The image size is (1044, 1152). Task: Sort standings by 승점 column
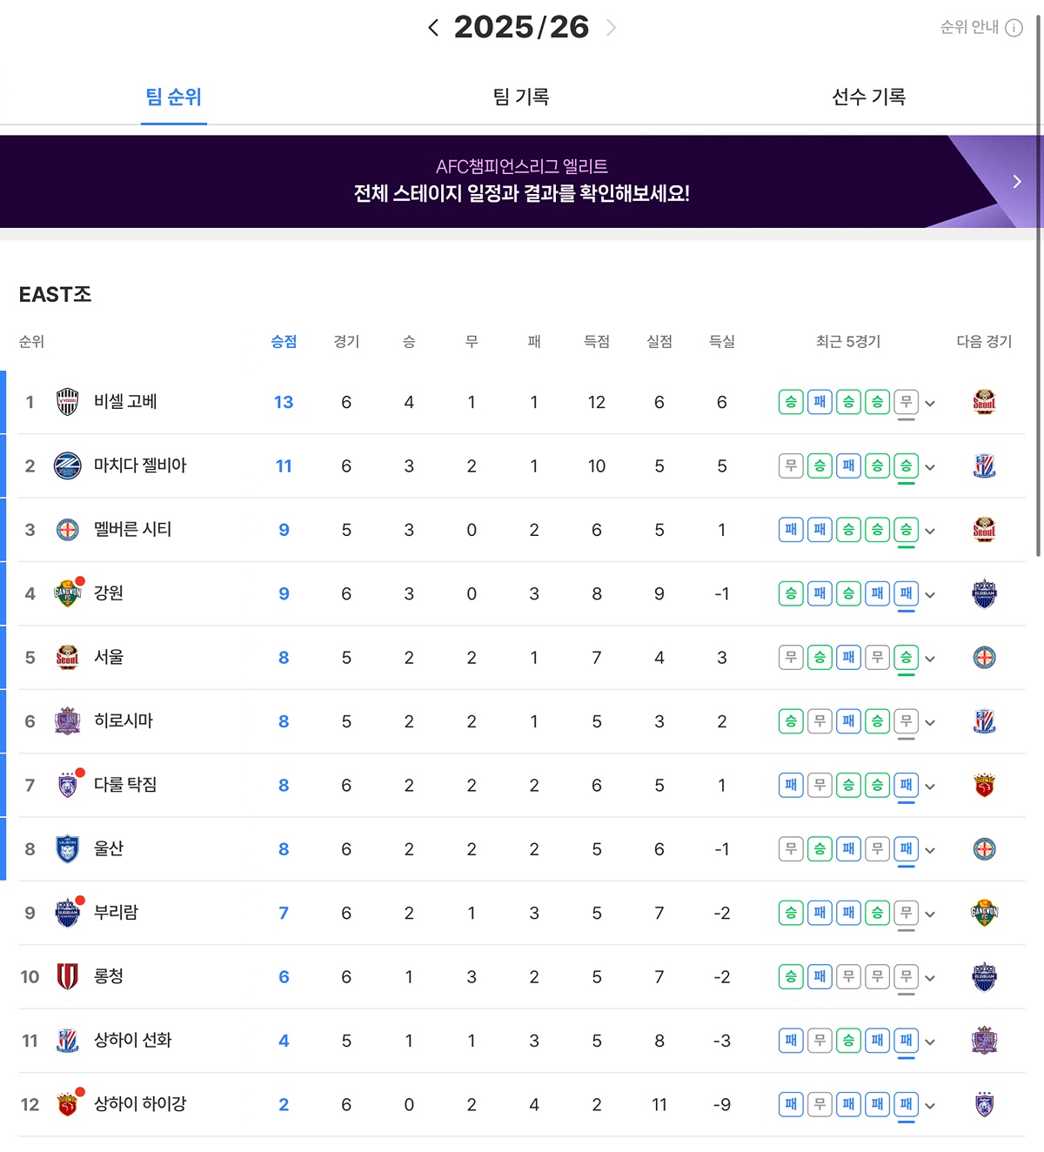coord(284,341)
